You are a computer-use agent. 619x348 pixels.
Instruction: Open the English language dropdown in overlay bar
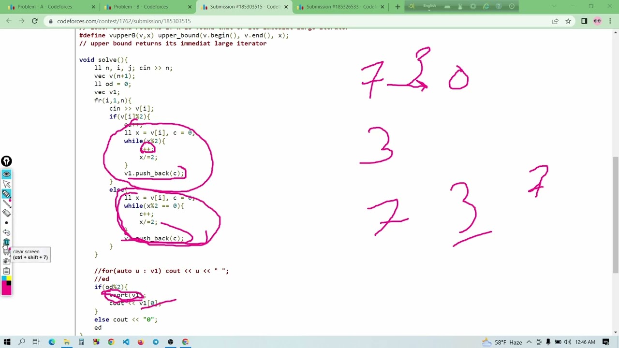point(429,6)
